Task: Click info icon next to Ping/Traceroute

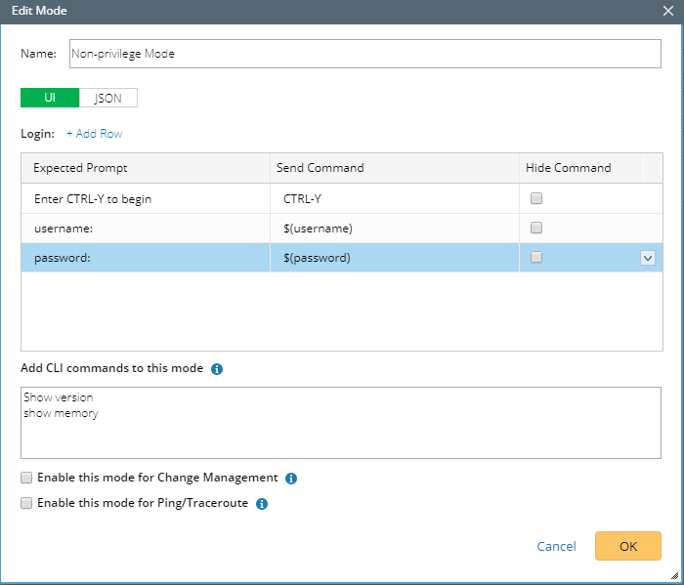Action: [x=262, y=504]
